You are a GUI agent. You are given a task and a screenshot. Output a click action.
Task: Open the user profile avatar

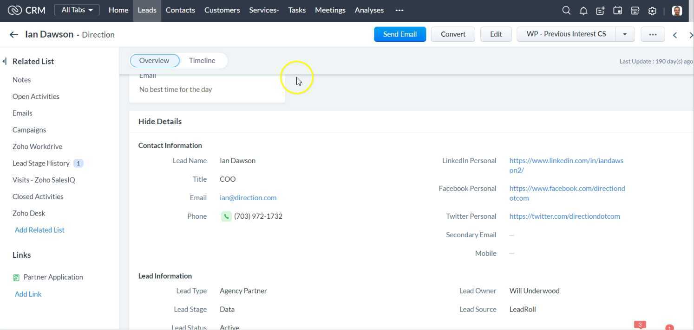tap(677, 10)
